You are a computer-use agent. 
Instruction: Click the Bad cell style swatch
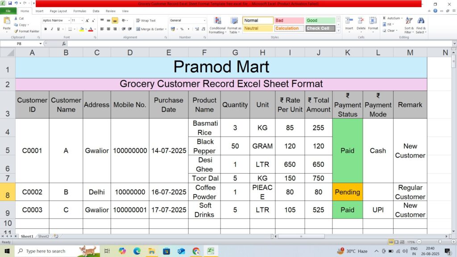click(x=289, y=21)
